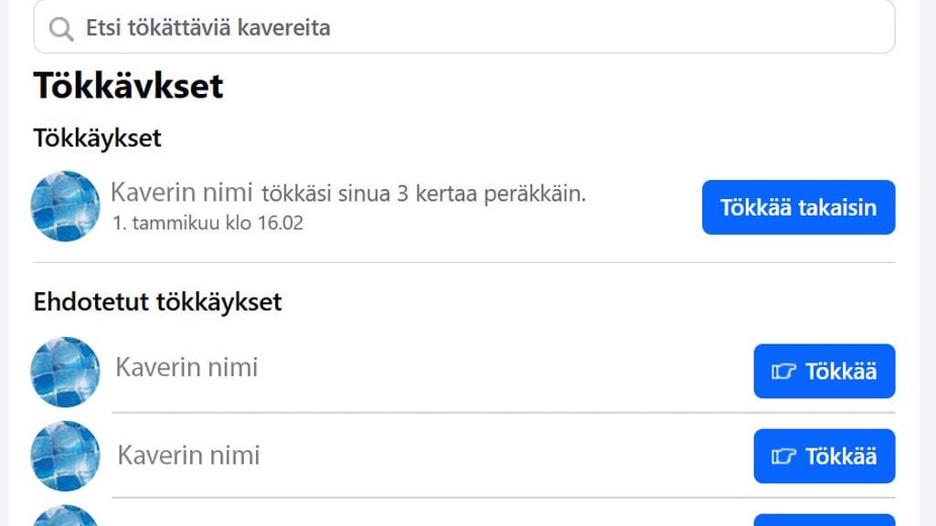Click the 'Tökkäykset' section heading
The width and height of the screenshot is (936, 526).
point(97,138)
